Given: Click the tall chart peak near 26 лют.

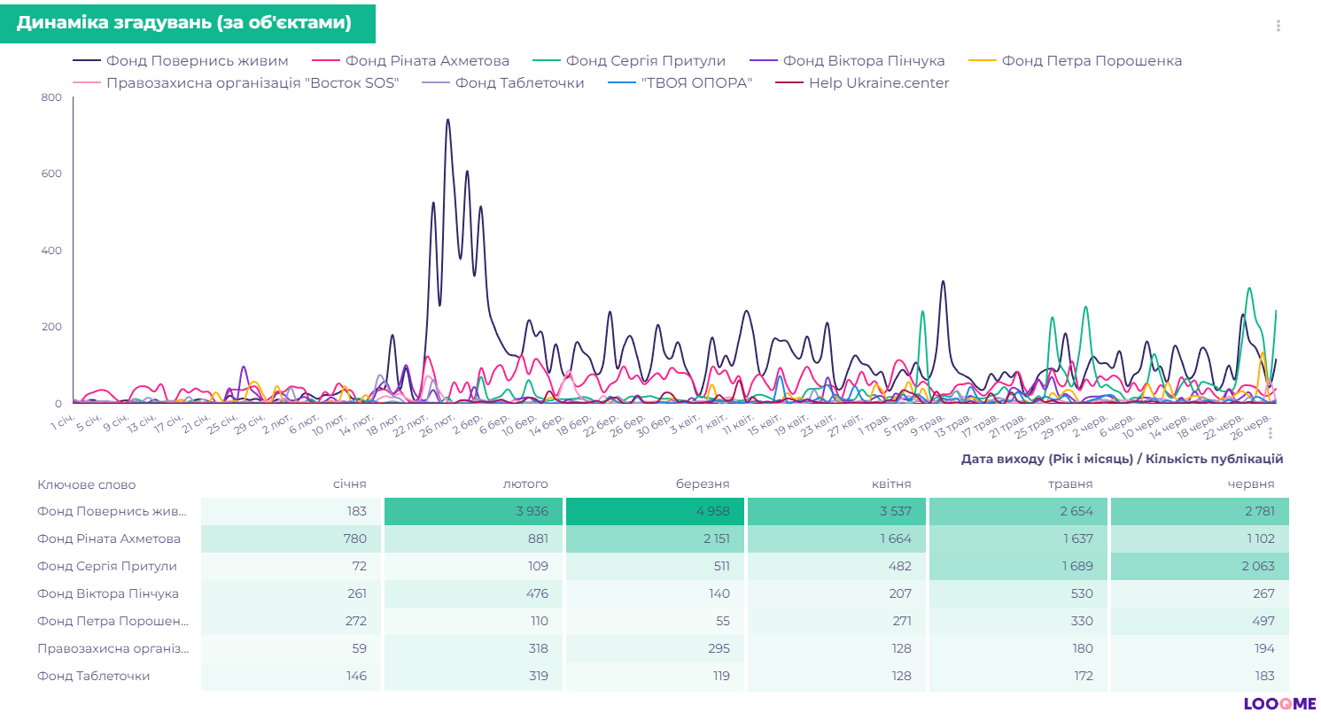Looking at the screenshot, I should 447,121.
